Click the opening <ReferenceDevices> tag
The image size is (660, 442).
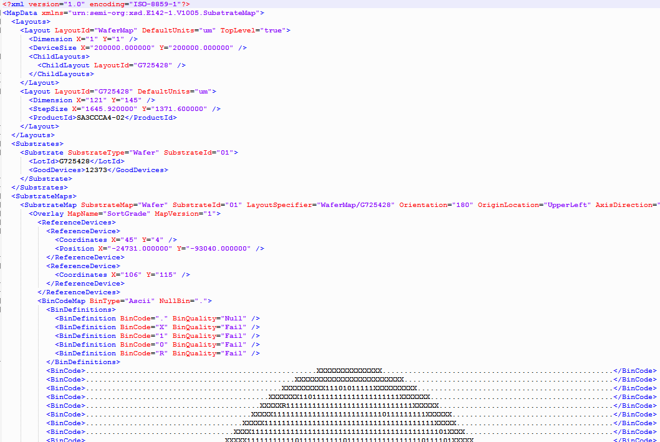pos(77,223)
